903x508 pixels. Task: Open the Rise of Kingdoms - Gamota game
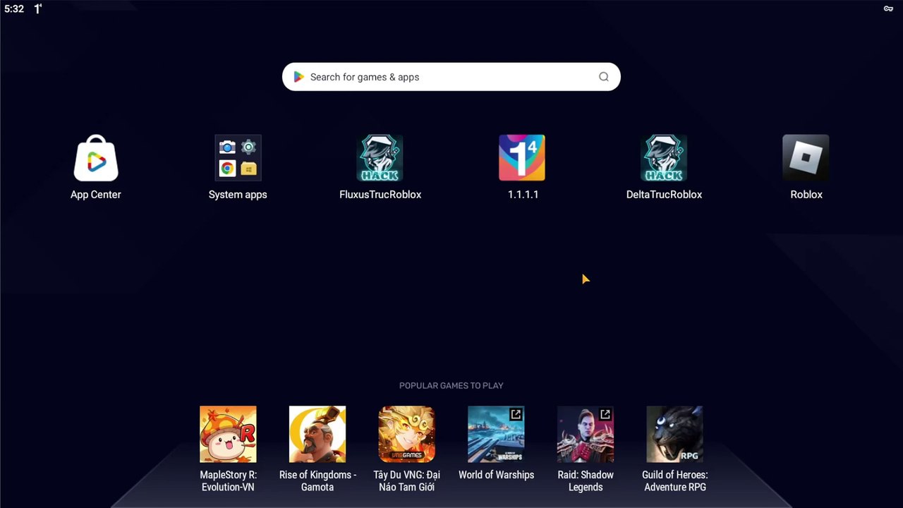(x=317, y=434)
